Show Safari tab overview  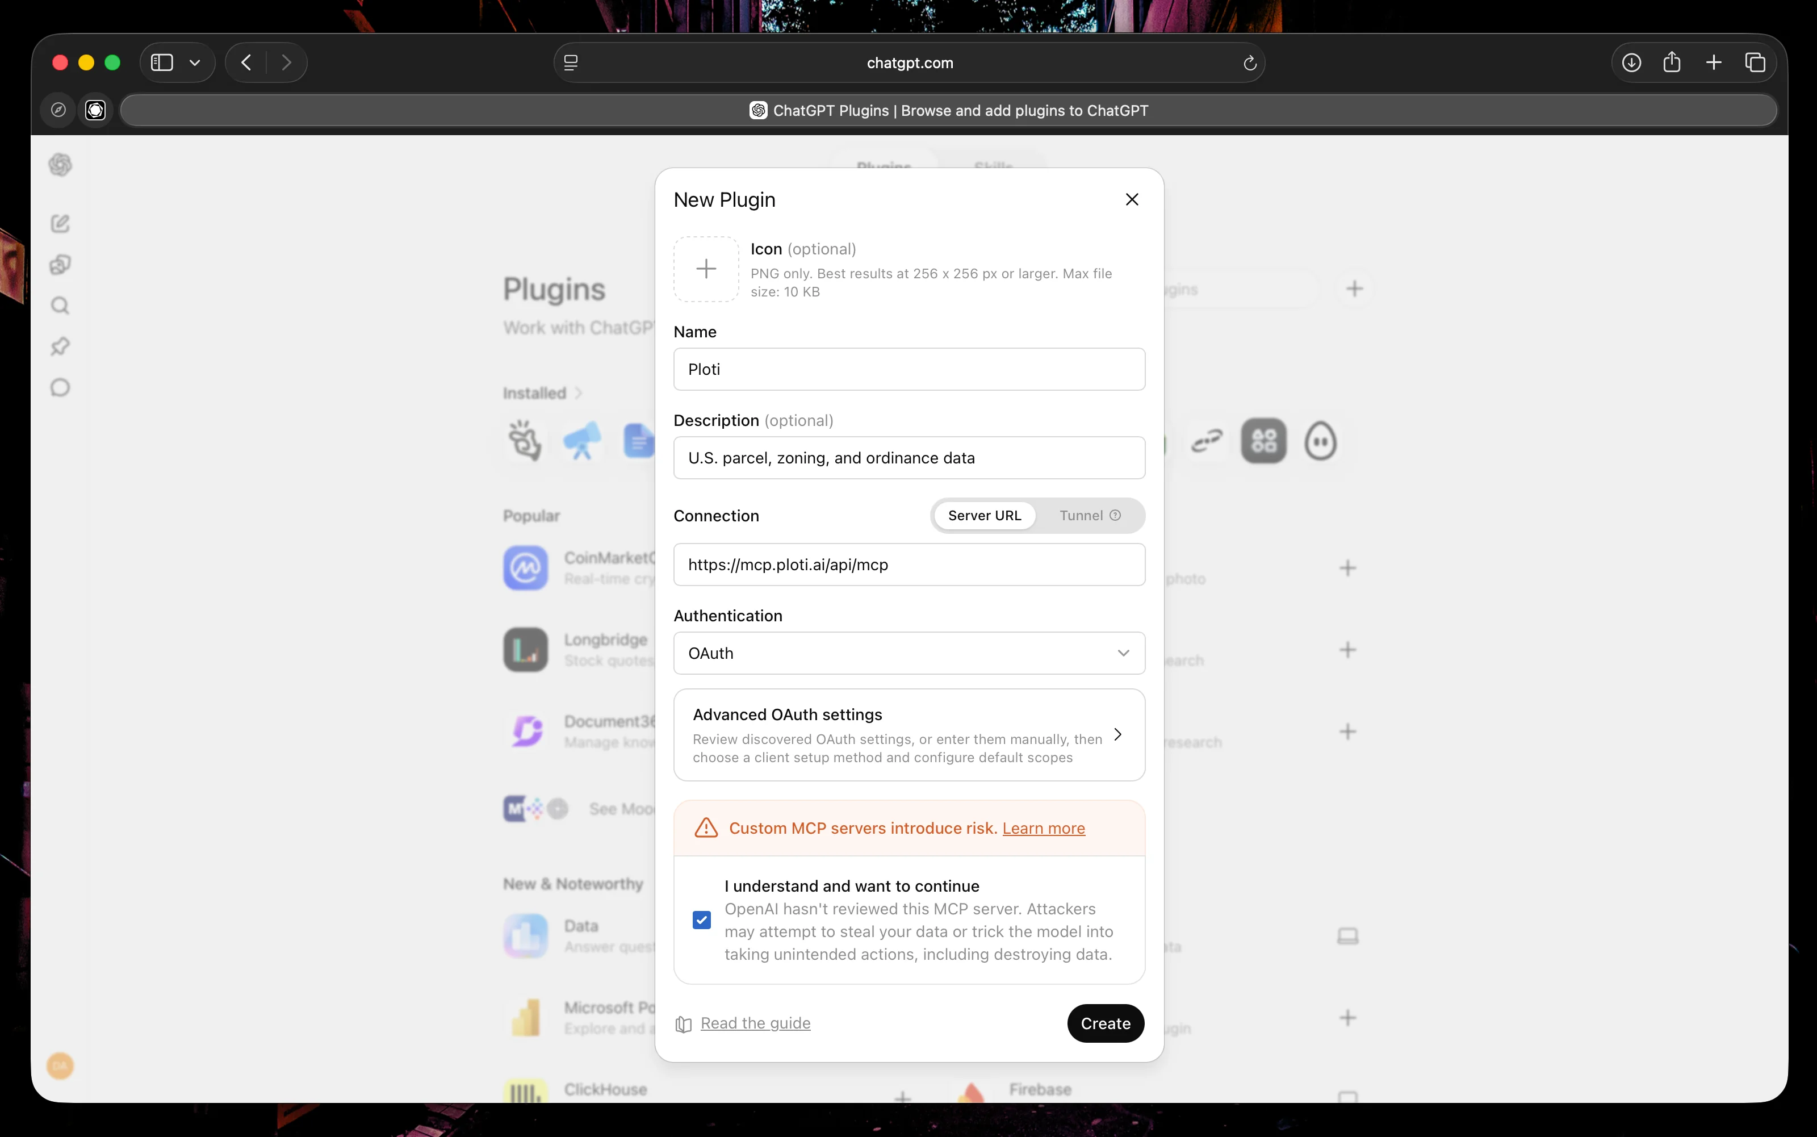click(1755, 62)
